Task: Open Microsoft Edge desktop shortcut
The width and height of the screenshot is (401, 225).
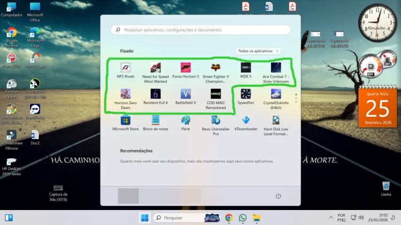Action: (x=35, y=37)
